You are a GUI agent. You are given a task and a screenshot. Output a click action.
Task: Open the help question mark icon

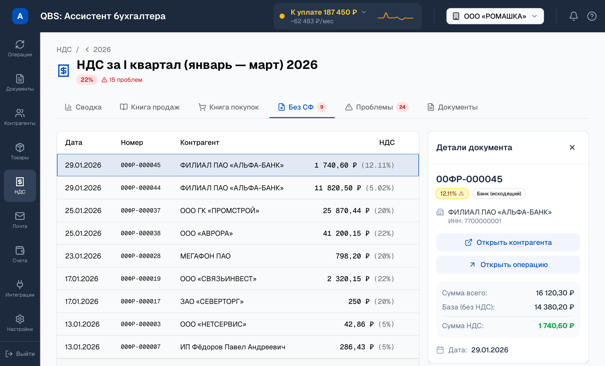click(x=592, y=16)
